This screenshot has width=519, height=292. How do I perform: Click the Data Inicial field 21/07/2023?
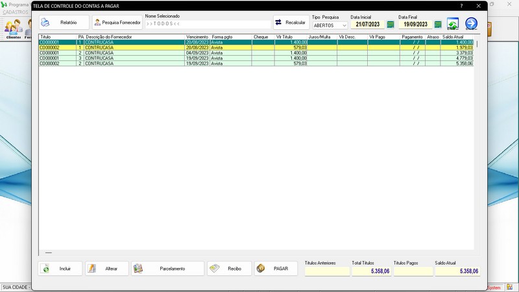[x=367, y=25]
